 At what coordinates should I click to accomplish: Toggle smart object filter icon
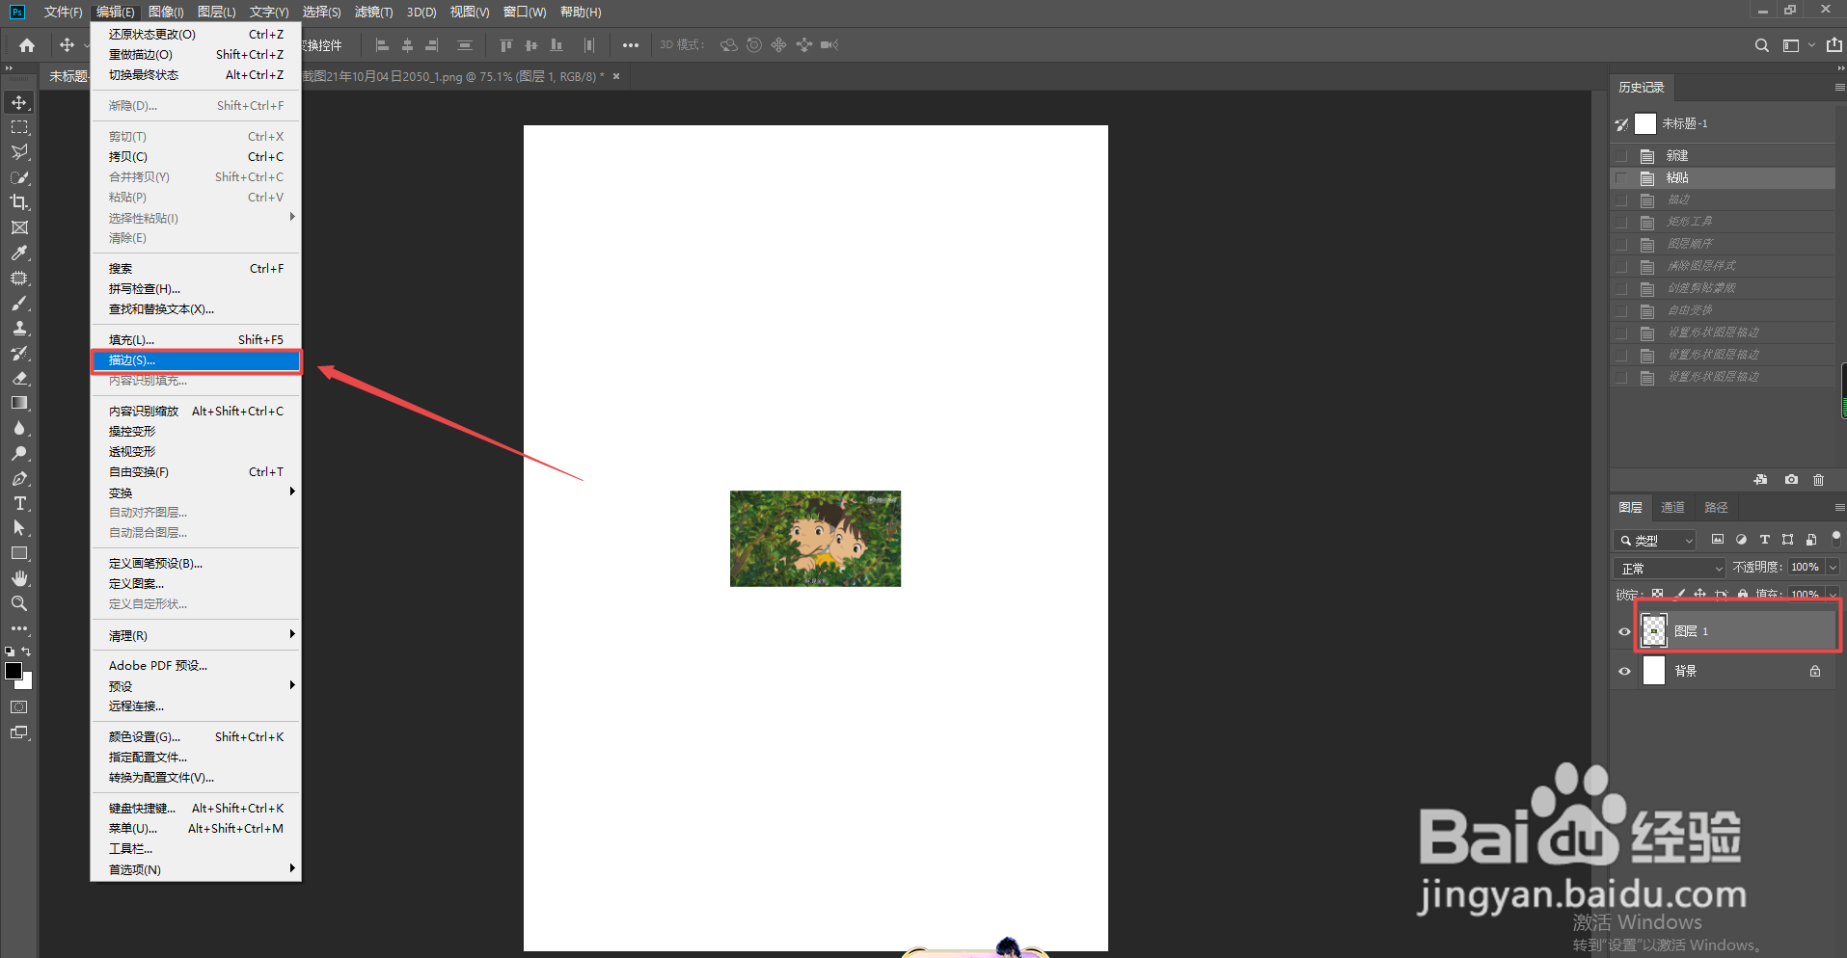tap(1811, 540)
